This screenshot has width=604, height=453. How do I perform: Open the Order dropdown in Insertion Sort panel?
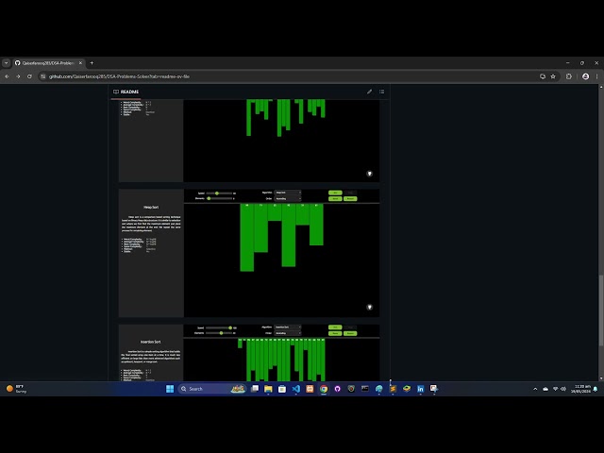pyautogui.click(x=287, y=333)
